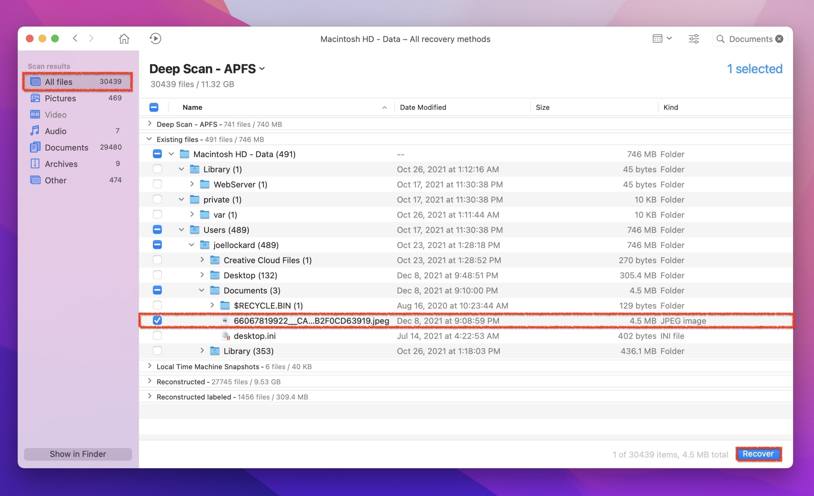This screenshot has width=814, height=496.
Task: Sort by the Kind column header
Action: point(725,107)
